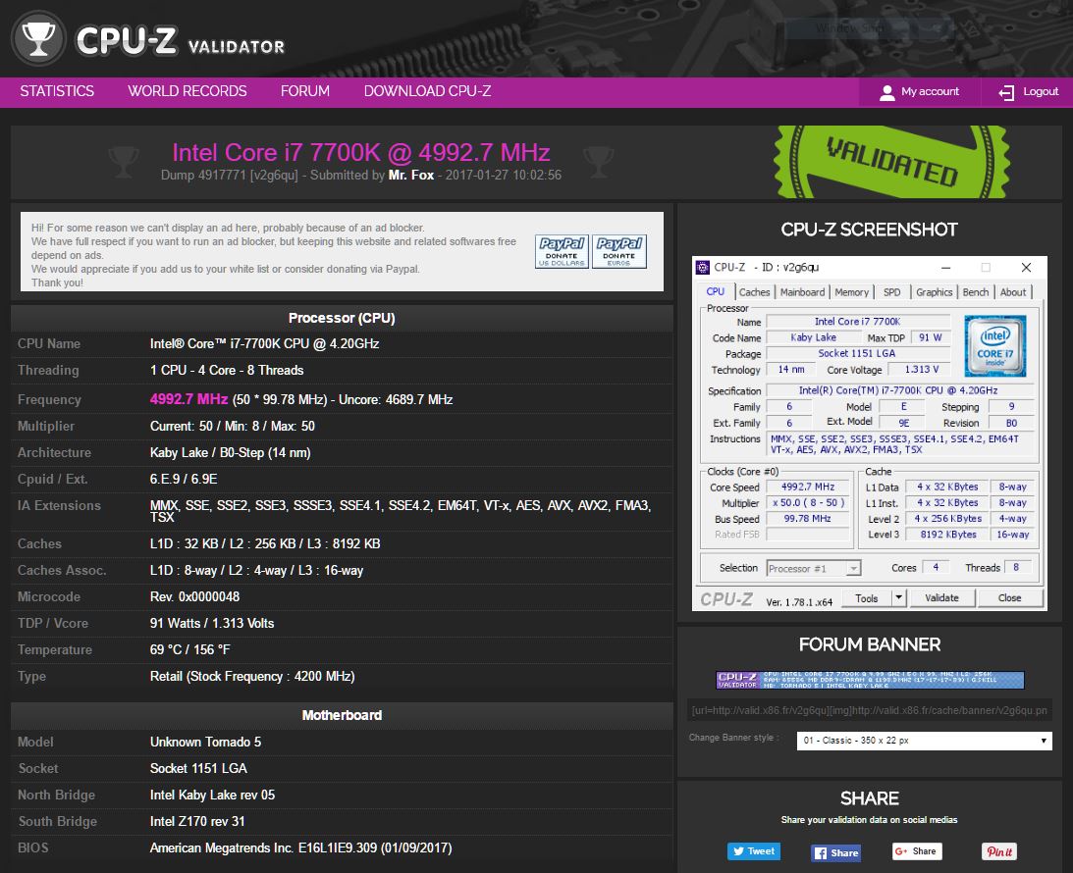
Task: Open the World Records page
Action: pos(188,91)
